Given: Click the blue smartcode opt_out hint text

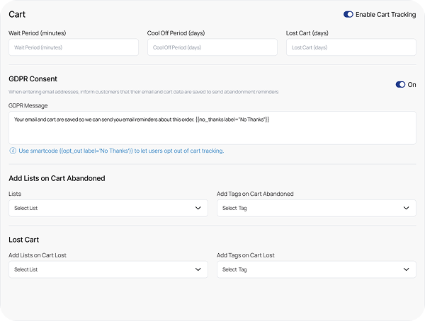Looking at the screenshot, I should pos(121,151).
